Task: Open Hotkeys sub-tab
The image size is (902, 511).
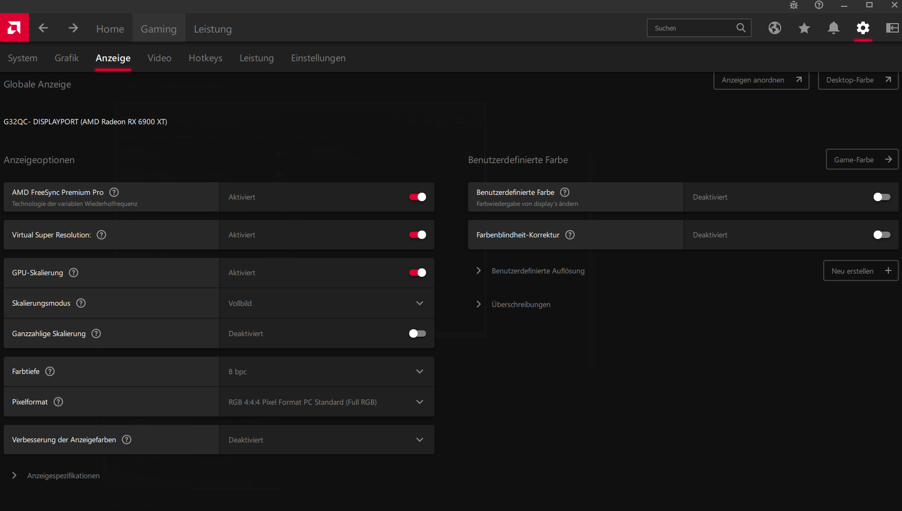Action: [205, 58]
